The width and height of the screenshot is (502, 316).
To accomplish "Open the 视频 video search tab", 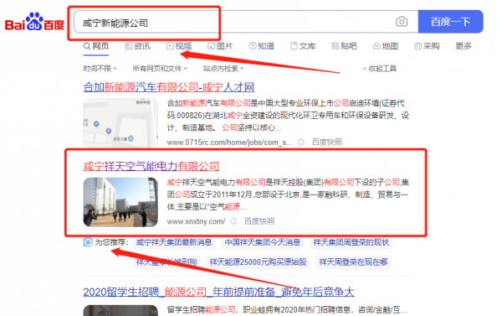I will point(179,46).
